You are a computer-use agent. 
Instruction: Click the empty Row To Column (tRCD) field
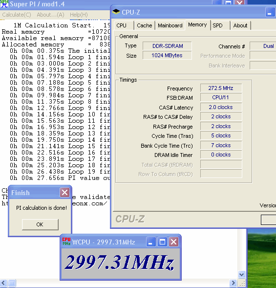coord(221,174)
